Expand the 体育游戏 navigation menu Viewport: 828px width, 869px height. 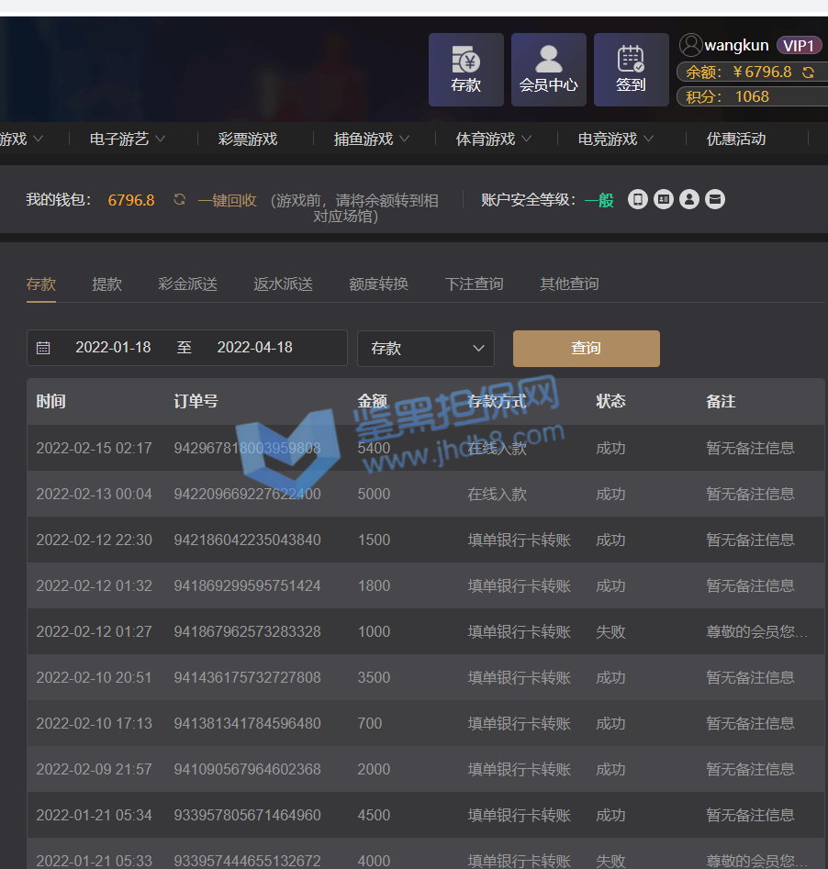[494, 139]
